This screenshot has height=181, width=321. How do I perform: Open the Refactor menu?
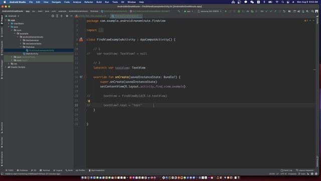89,2
